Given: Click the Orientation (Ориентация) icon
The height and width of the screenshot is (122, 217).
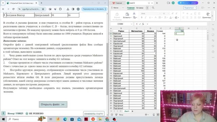Looking at the screenshot, I should (x=208, y=14).
